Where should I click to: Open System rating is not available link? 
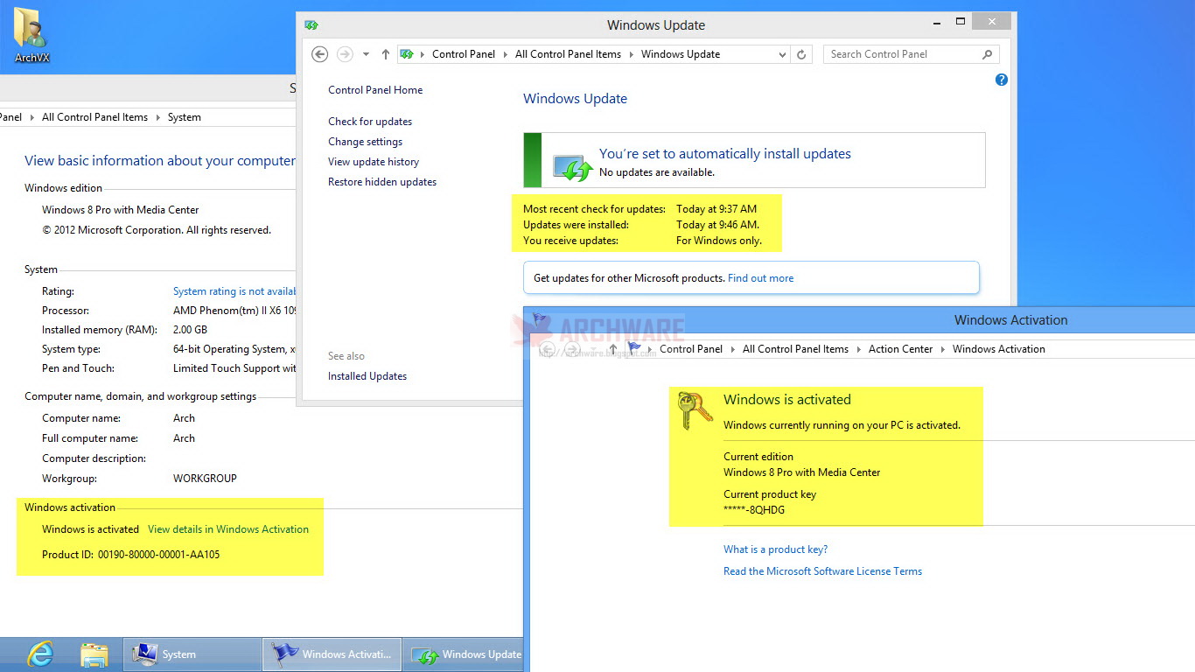coord(234,291)
